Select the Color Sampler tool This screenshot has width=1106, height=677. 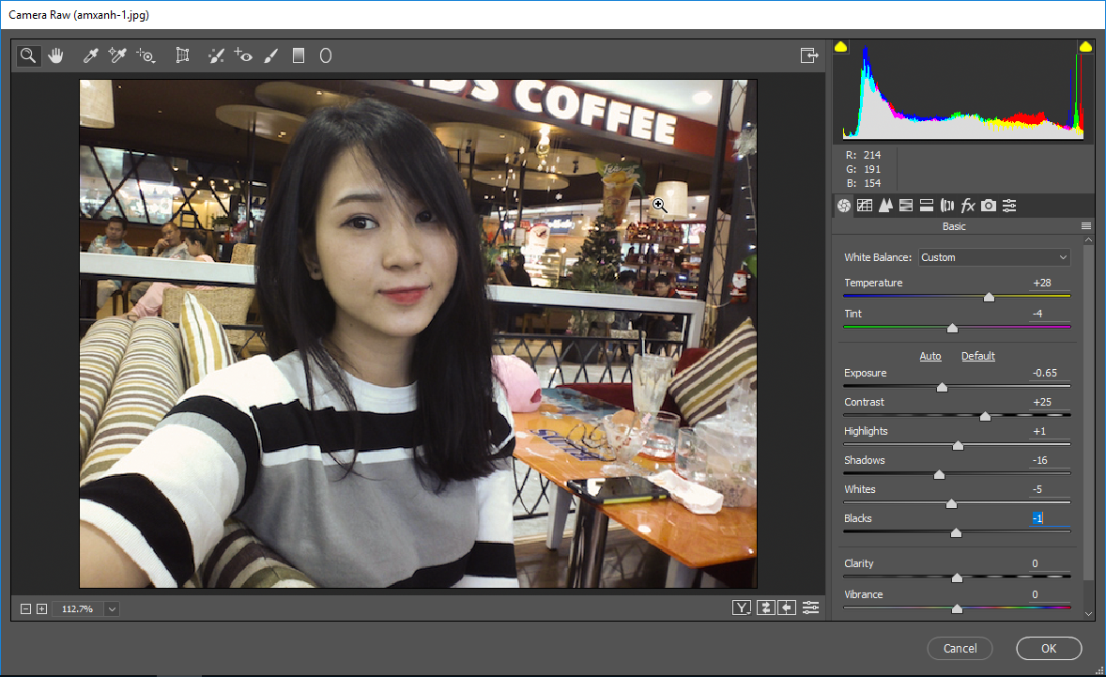(x=117, y=55)
